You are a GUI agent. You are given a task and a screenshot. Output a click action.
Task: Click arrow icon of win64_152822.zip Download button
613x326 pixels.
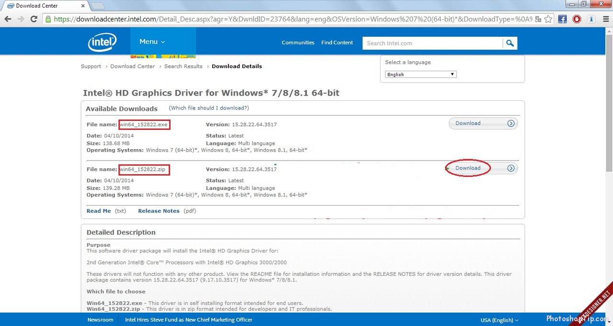click(511, 168)
